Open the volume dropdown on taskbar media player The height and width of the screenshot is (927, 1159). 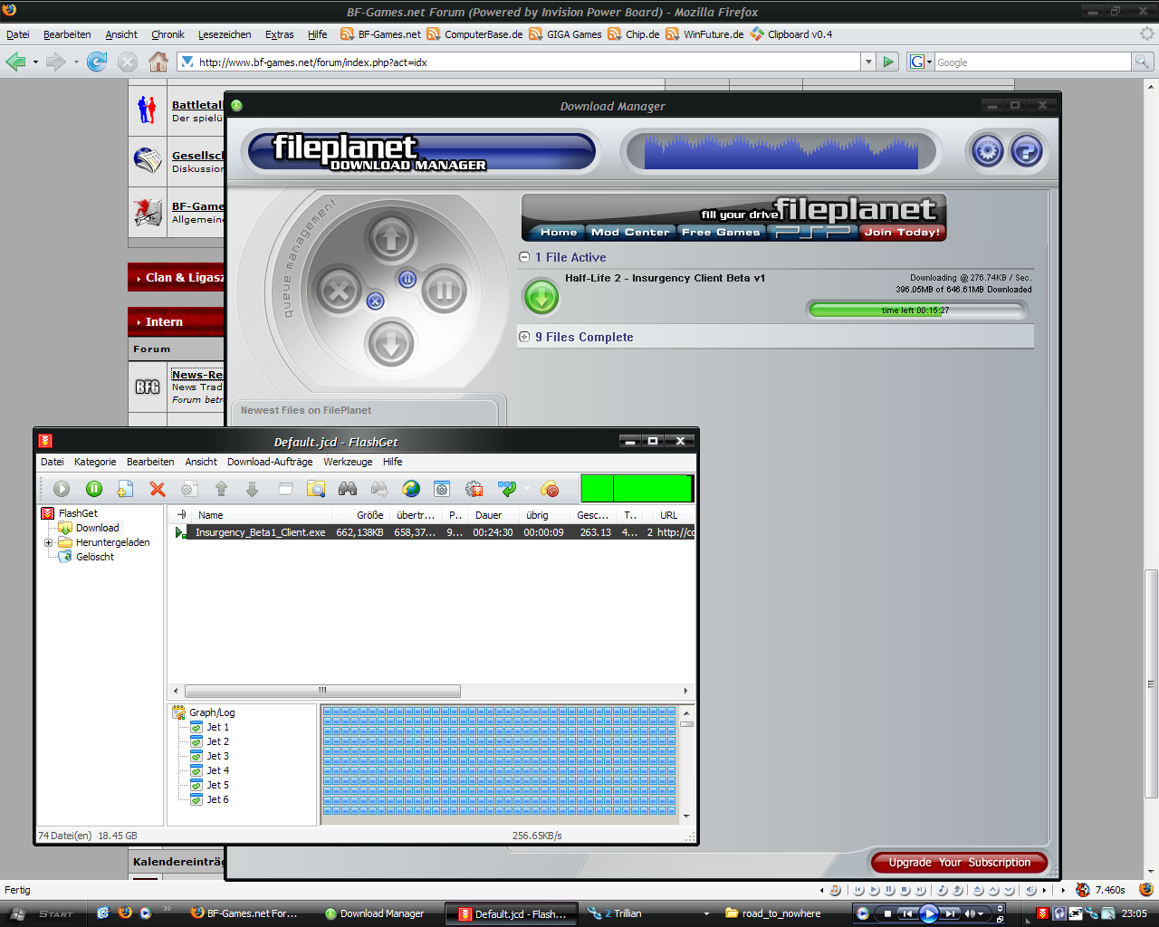click(x=982, y=913)
